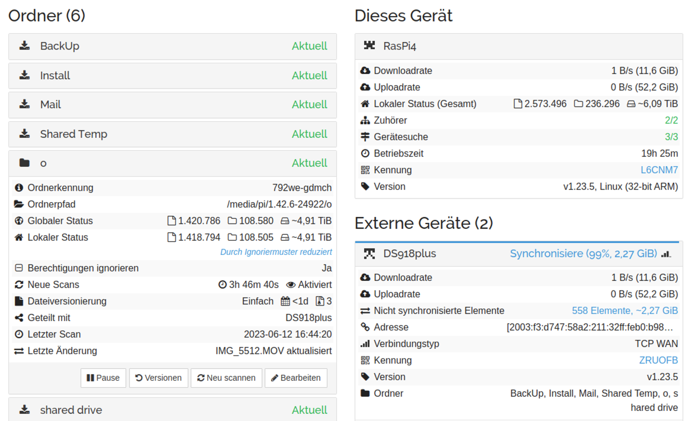Click the Install download icon

coord(25,75)
